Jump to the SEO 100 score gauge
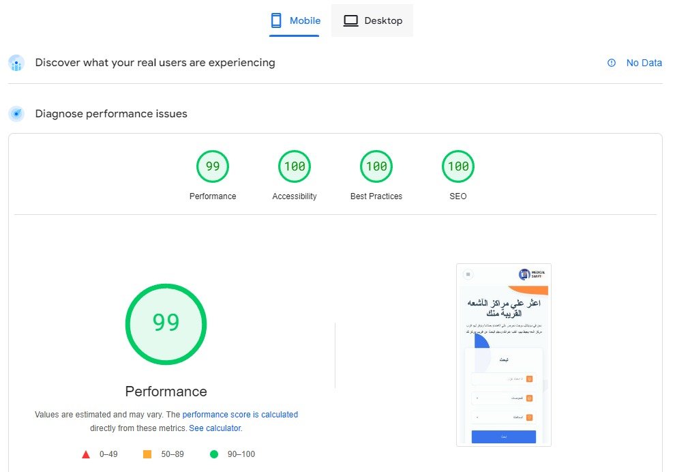 pyautogui.click(x=458, y=167)
